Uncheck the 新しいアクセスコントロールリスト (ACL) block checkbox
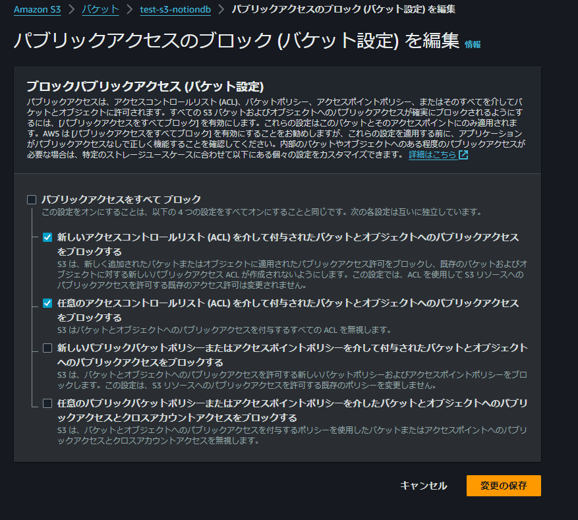578x520 pixels. pyautogui.click(x=47, y=237)
